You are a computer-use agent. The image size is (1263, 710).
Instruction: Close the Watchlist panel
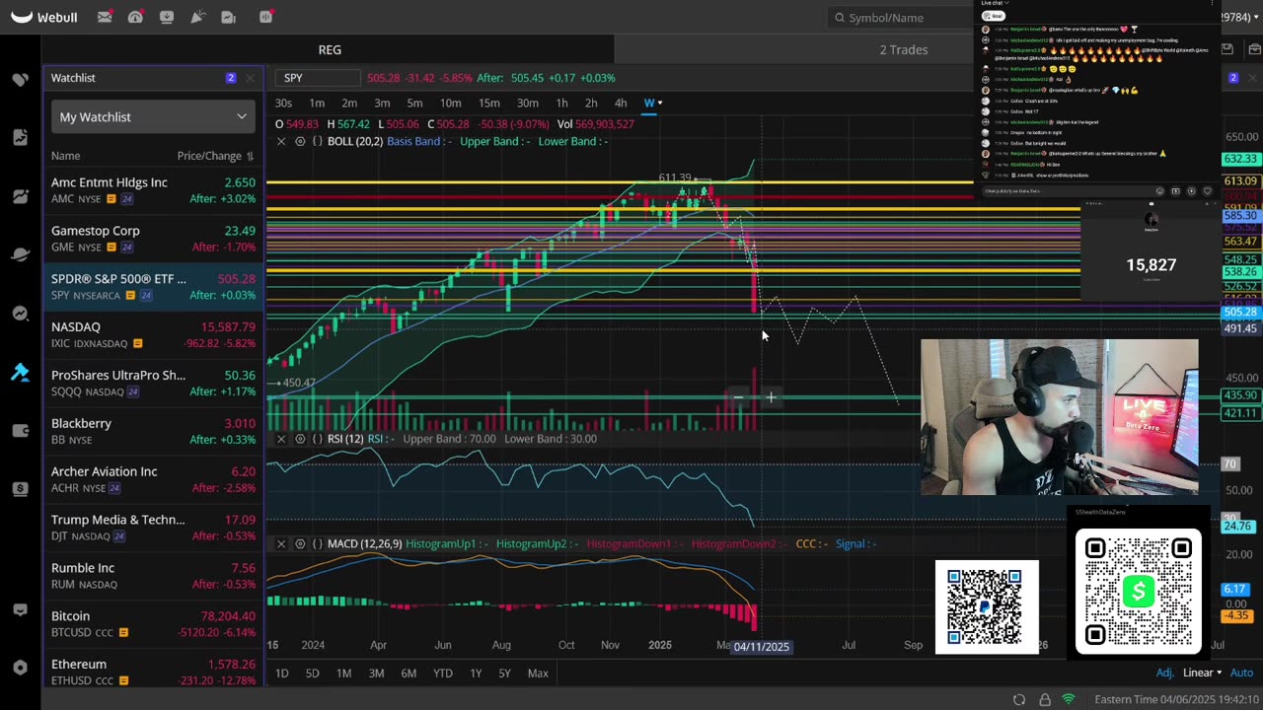coord(250,78)
